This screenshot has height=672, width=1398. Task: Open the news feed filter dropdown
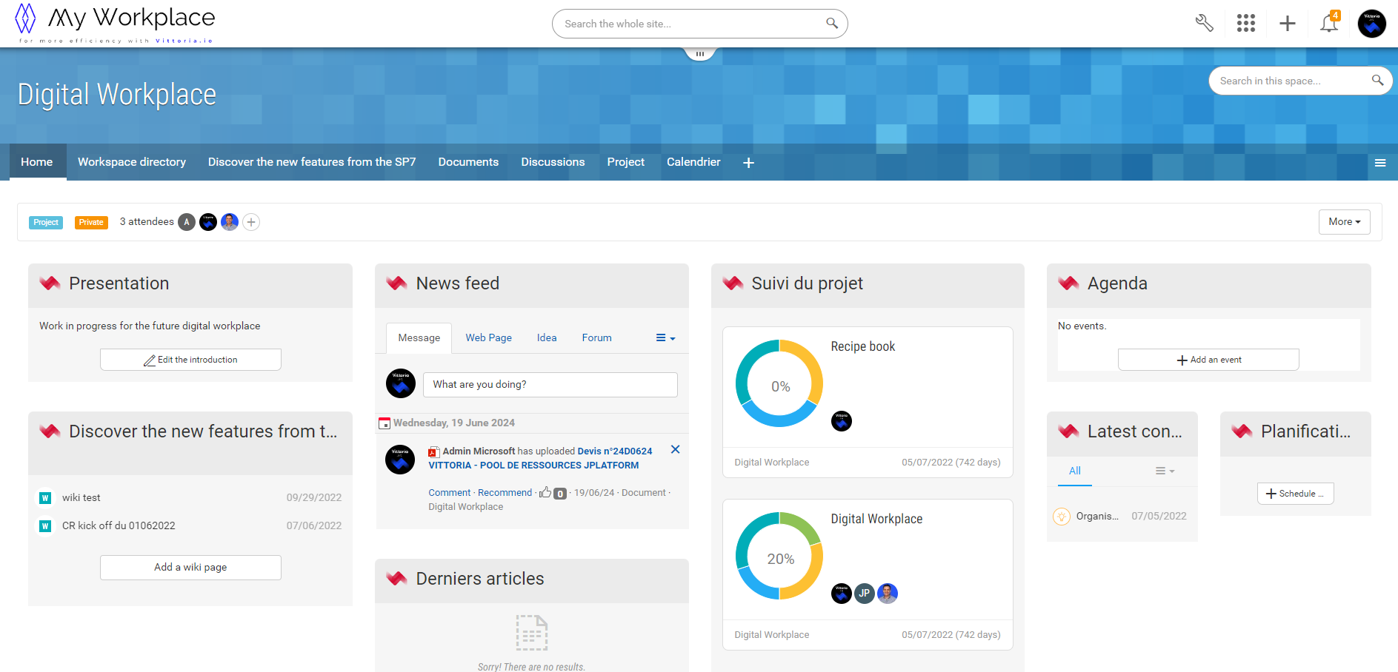click(665, 337)
